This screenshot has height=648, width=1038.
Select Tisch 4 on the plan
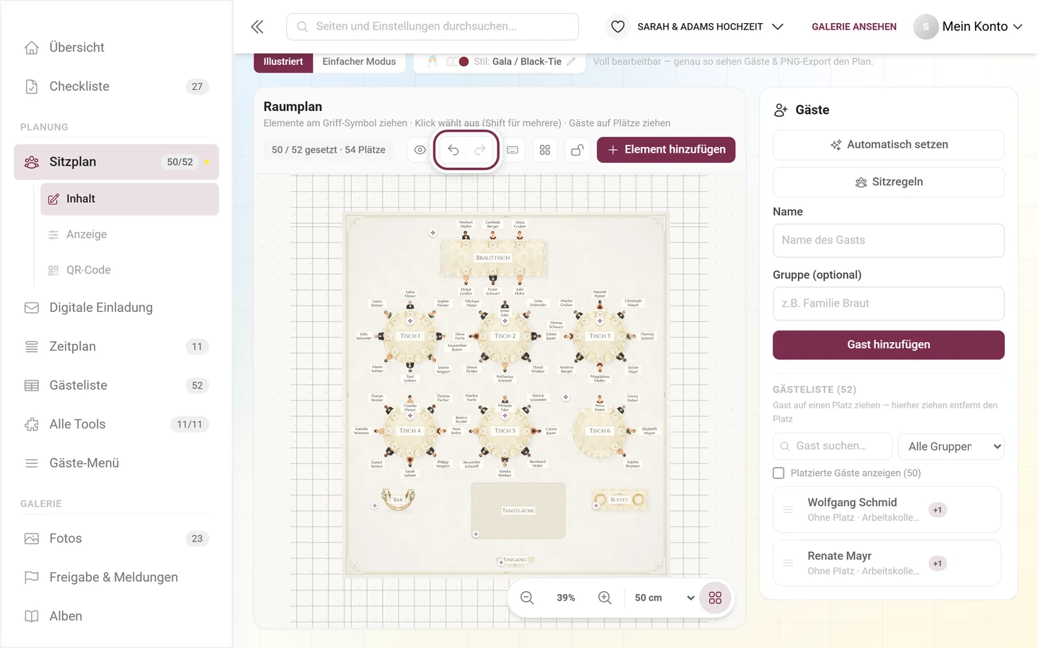coord(410,431)
